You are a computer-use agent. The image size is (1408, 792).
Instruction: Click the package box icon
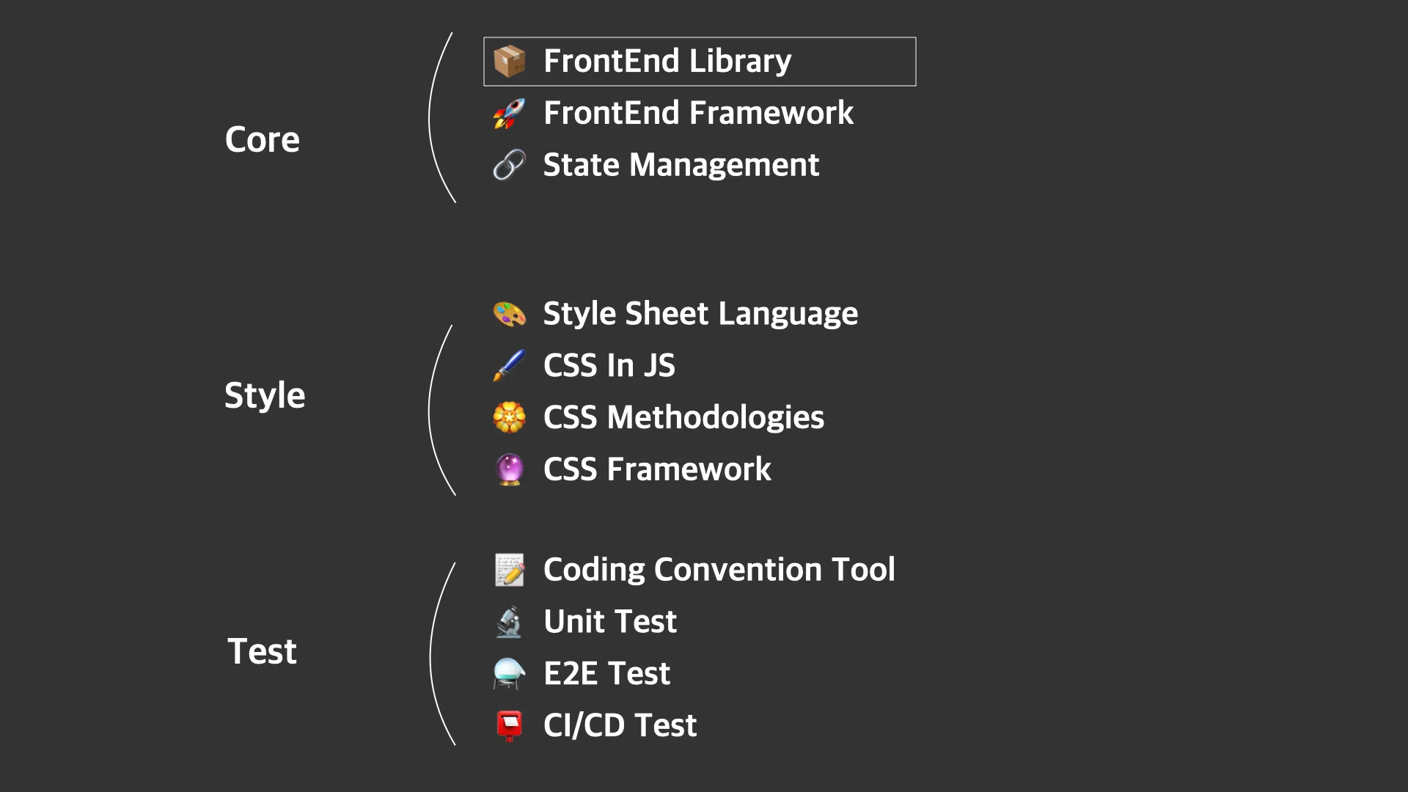point(509,61)
